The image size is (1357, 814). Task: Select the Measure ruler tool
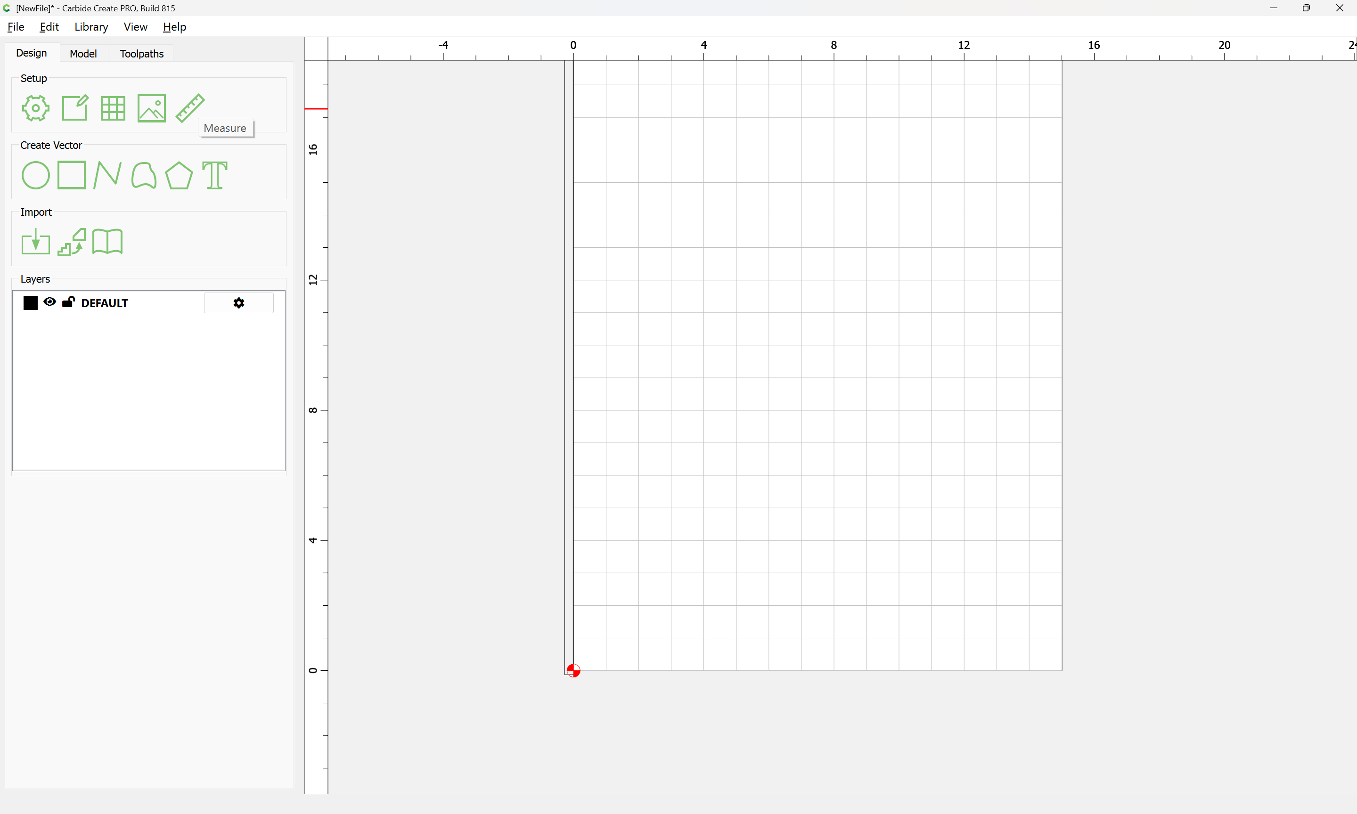(190, 108)
